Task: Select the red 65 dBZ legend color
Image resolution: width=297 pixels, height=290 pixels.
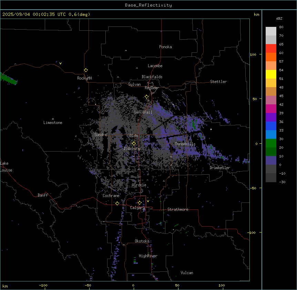Action: (x=271, y=48)
